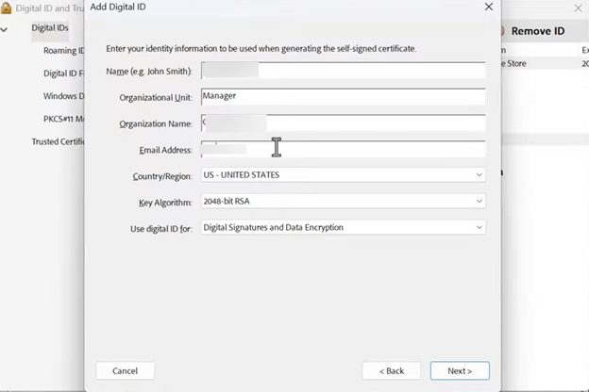Open the Key Algorithm dropdown

coord(343,201)
